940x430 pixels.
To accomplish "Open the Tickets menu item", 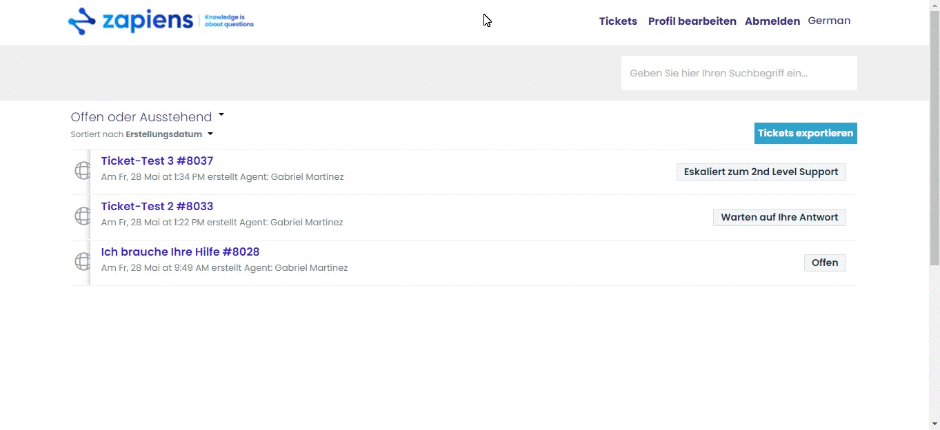I will 618,21.
